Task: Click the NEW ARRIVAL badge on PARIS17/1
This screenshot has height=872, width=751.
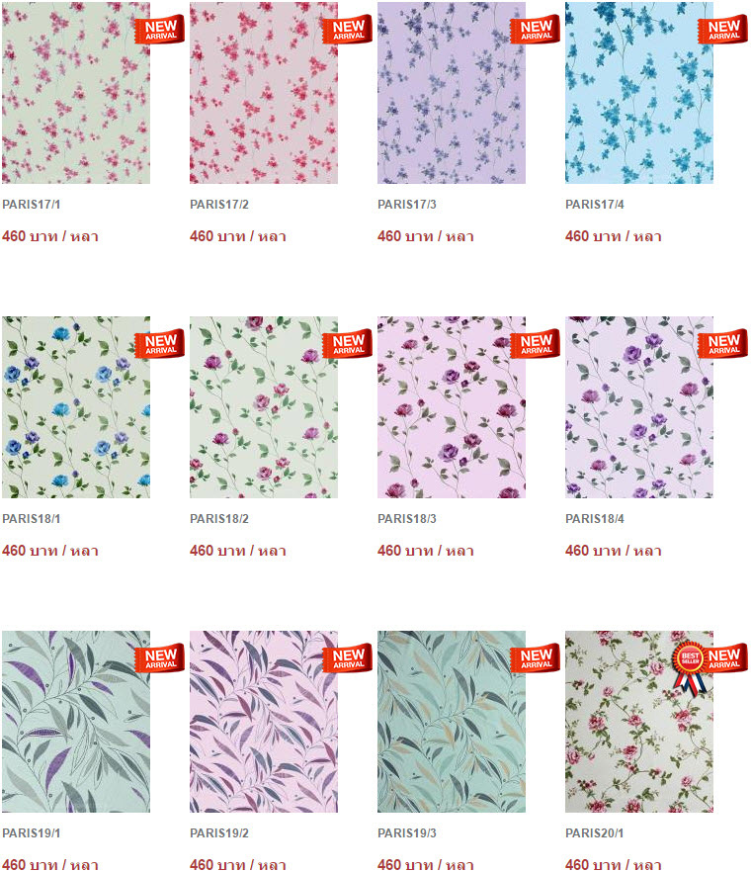Action: click(x=159, y=30)
